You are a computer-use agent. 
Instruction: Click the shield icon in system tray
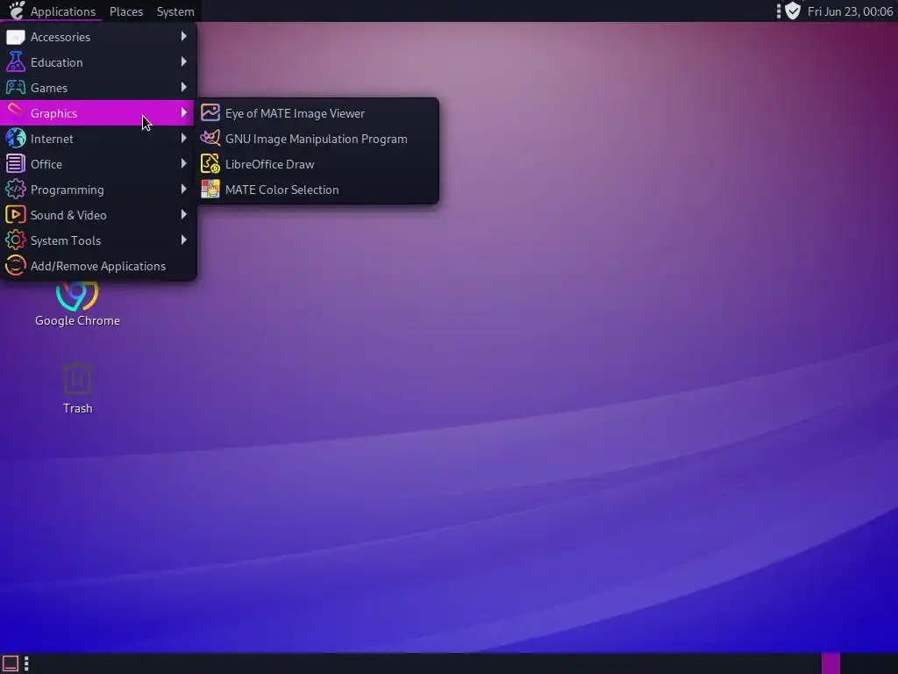click(x=793, y=11)
